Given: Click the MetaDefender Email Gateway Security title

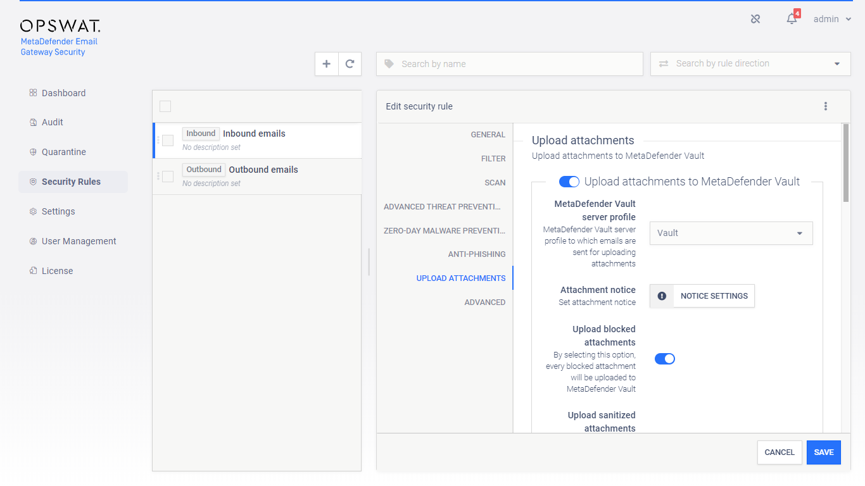Looking at the screenshot, I should pos(59,47).
